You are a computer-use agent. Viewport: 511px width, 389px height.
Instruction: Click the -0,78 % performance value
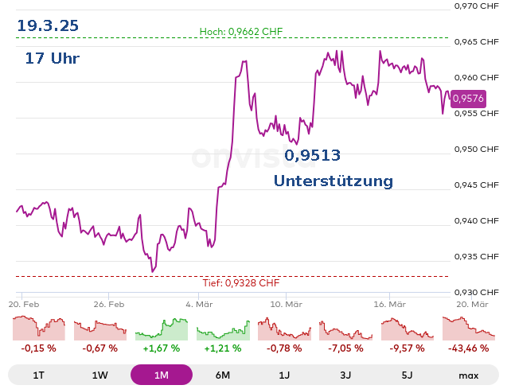pyautogui.click(x=284, y=348)
